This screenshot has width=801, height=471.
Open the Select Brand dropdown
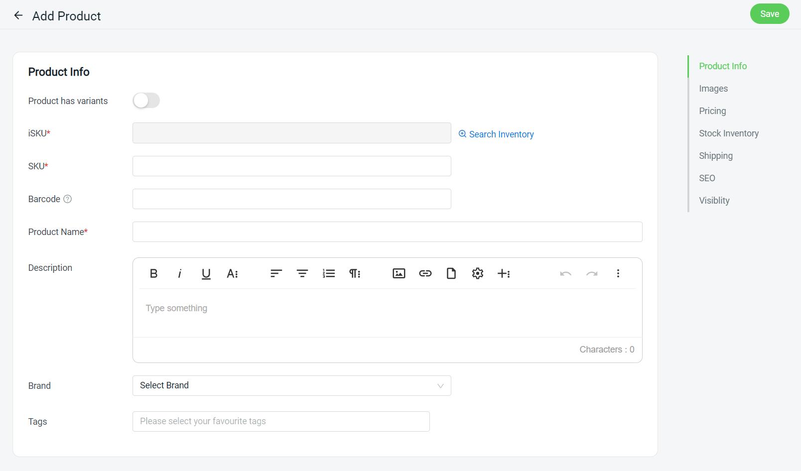pyautogui.click(x=291, y=385)
